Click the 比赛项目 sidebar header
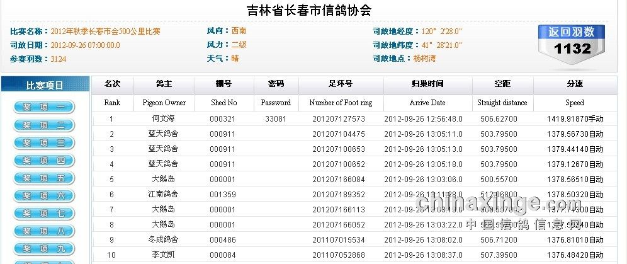This screenshot has width=627, height=264. tap(44, 85)
